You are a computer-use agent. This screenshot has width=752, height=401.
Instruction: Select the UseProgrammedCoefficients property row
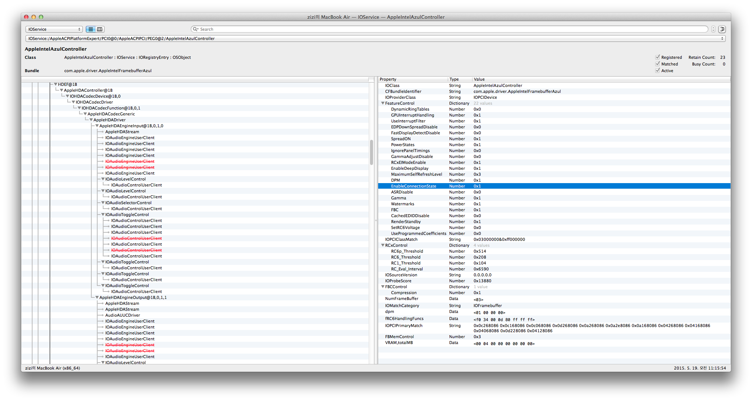click(554, 233)
